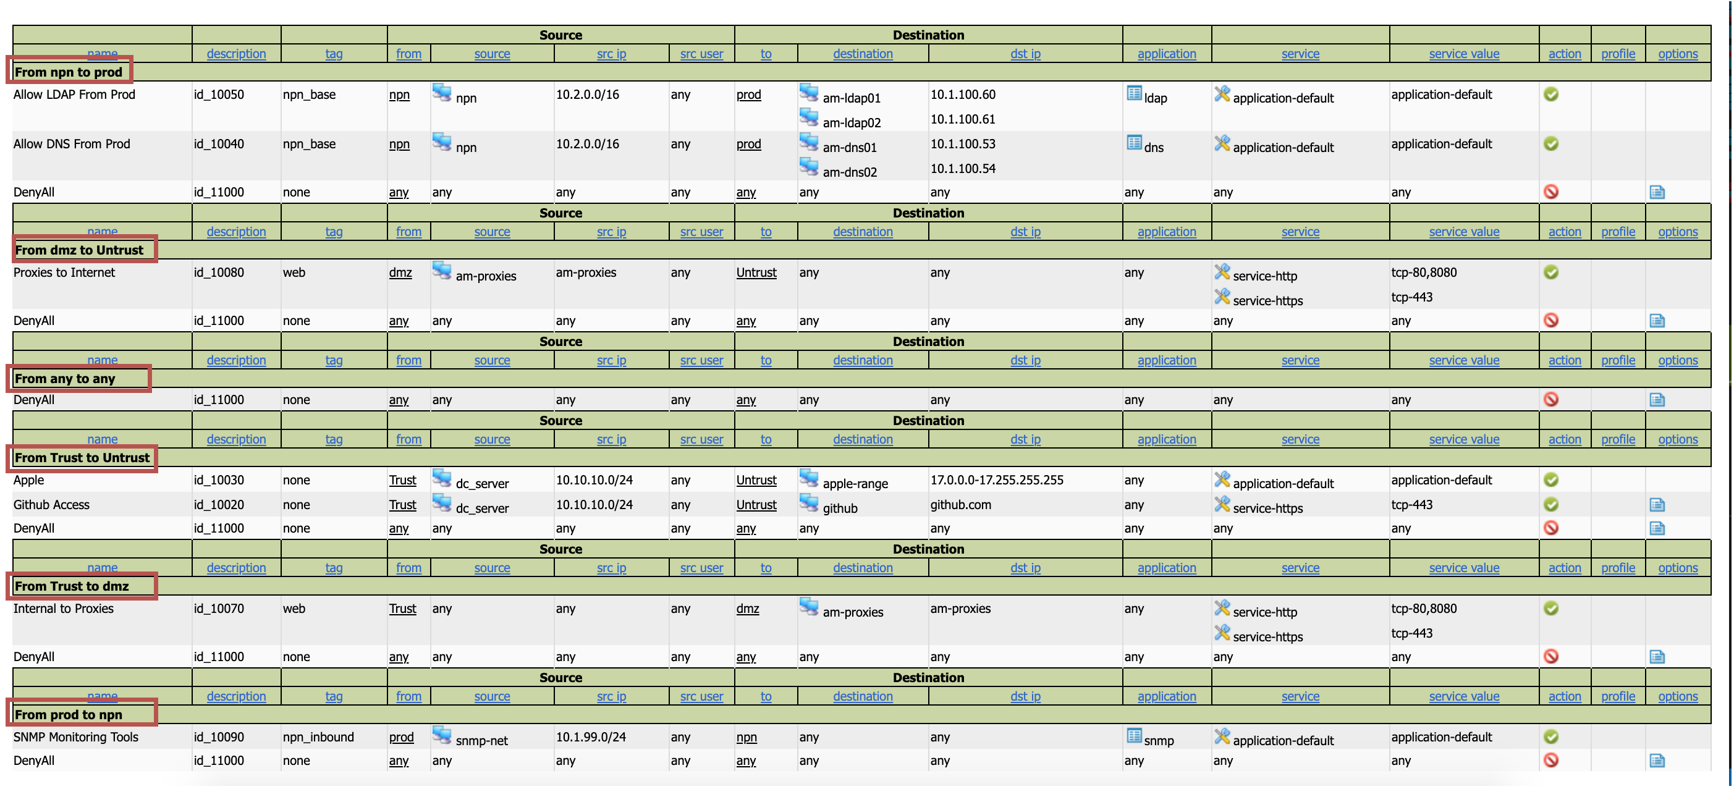Select 'From Trust to Untrust' section heading

(82, 458)
